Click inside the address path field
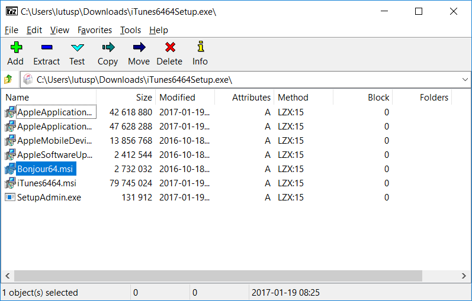Image resolution: width=472 pixels, height=301 pixels. pyautogui.click(x=237, y=79)
